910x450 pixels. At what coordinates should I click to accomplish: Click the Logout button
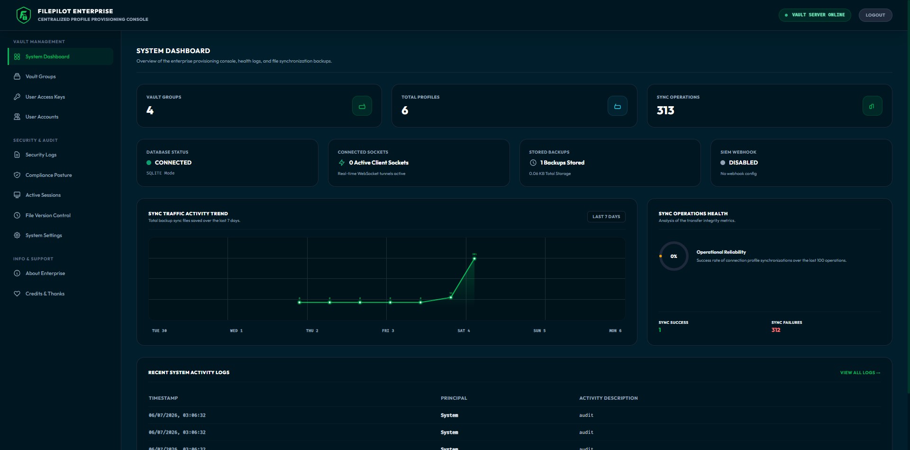(875, 15)
